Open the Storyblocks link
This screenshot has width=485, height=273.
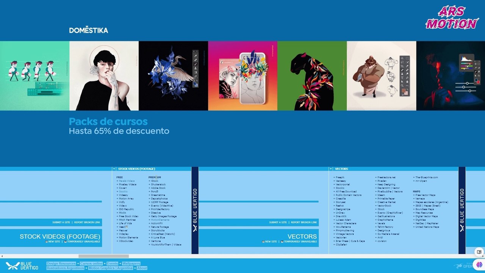click(x=158, y=231)
